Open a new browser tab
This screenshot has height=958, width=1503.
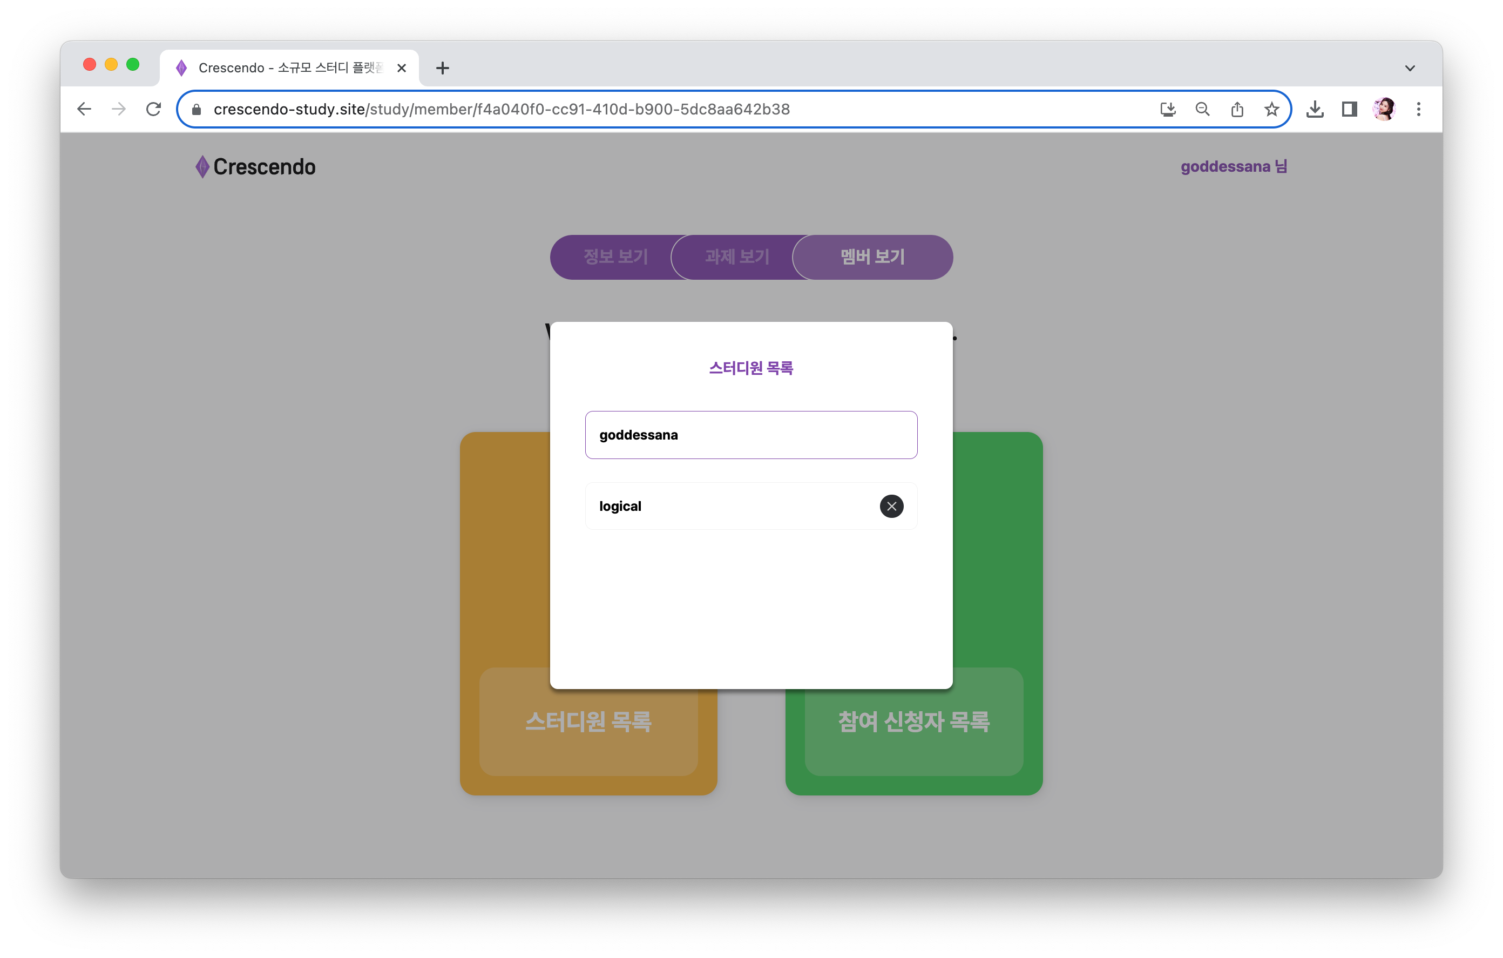[443, 68]
